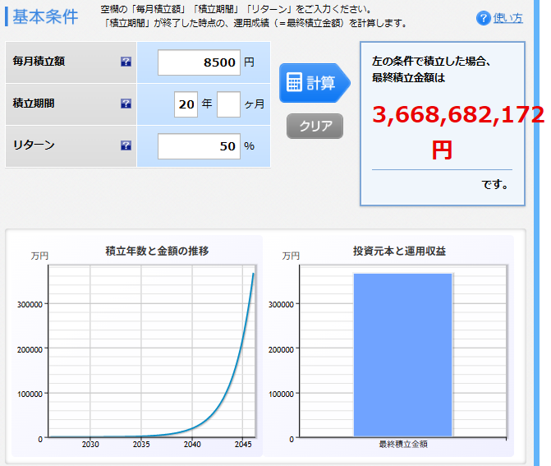Click the blue bar in 投資元本と運用収益 chart
The height and width of the screenshot is (466, 551).
tap(402, 353)
